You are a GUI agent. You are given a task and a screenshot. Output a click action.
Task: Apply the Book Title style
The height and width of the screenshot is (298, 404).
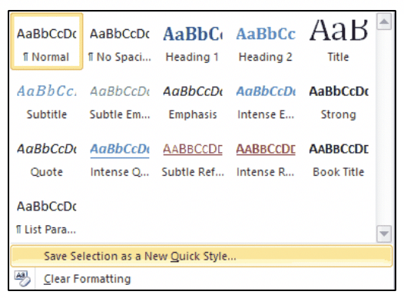click(x=338, y=157)
